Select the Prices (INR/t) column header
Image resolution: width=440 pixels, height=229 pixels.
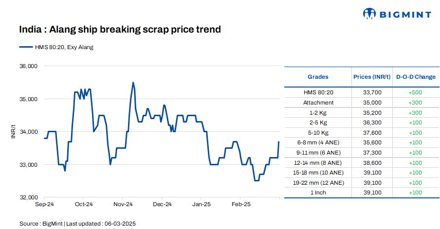tap(372, 77)
